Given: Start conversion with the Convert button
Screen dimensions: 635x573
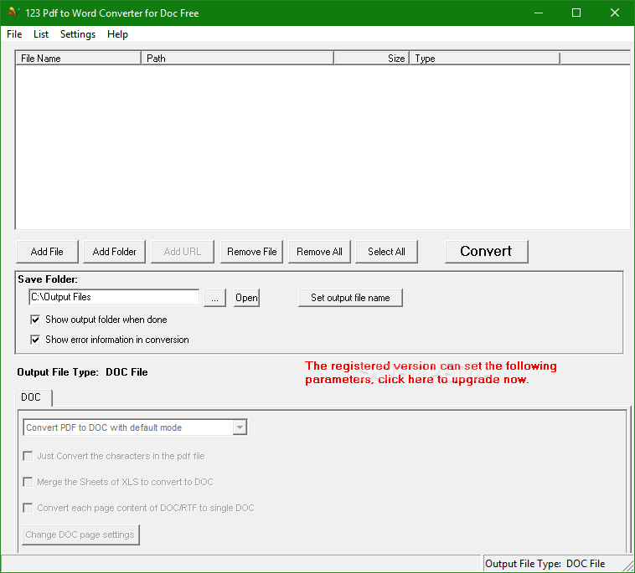Looking at the screenshot, I should tap(487, 252).
